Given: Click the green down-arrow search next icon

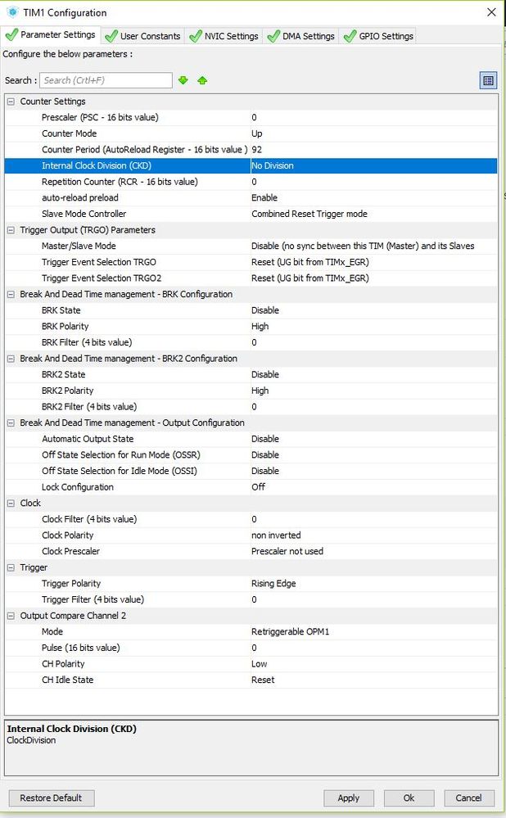Looking at the screenshot, I should 183,80.
